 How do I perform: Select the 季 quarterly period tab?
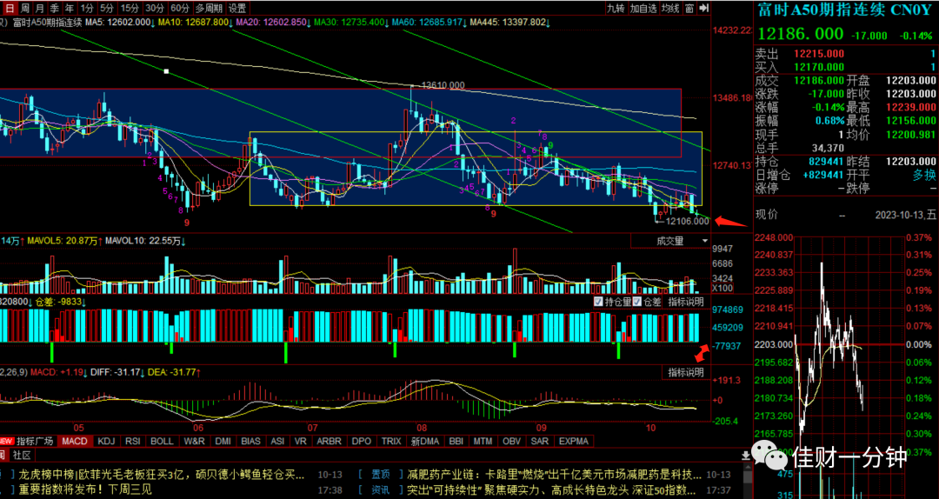(x=55, y=9)
